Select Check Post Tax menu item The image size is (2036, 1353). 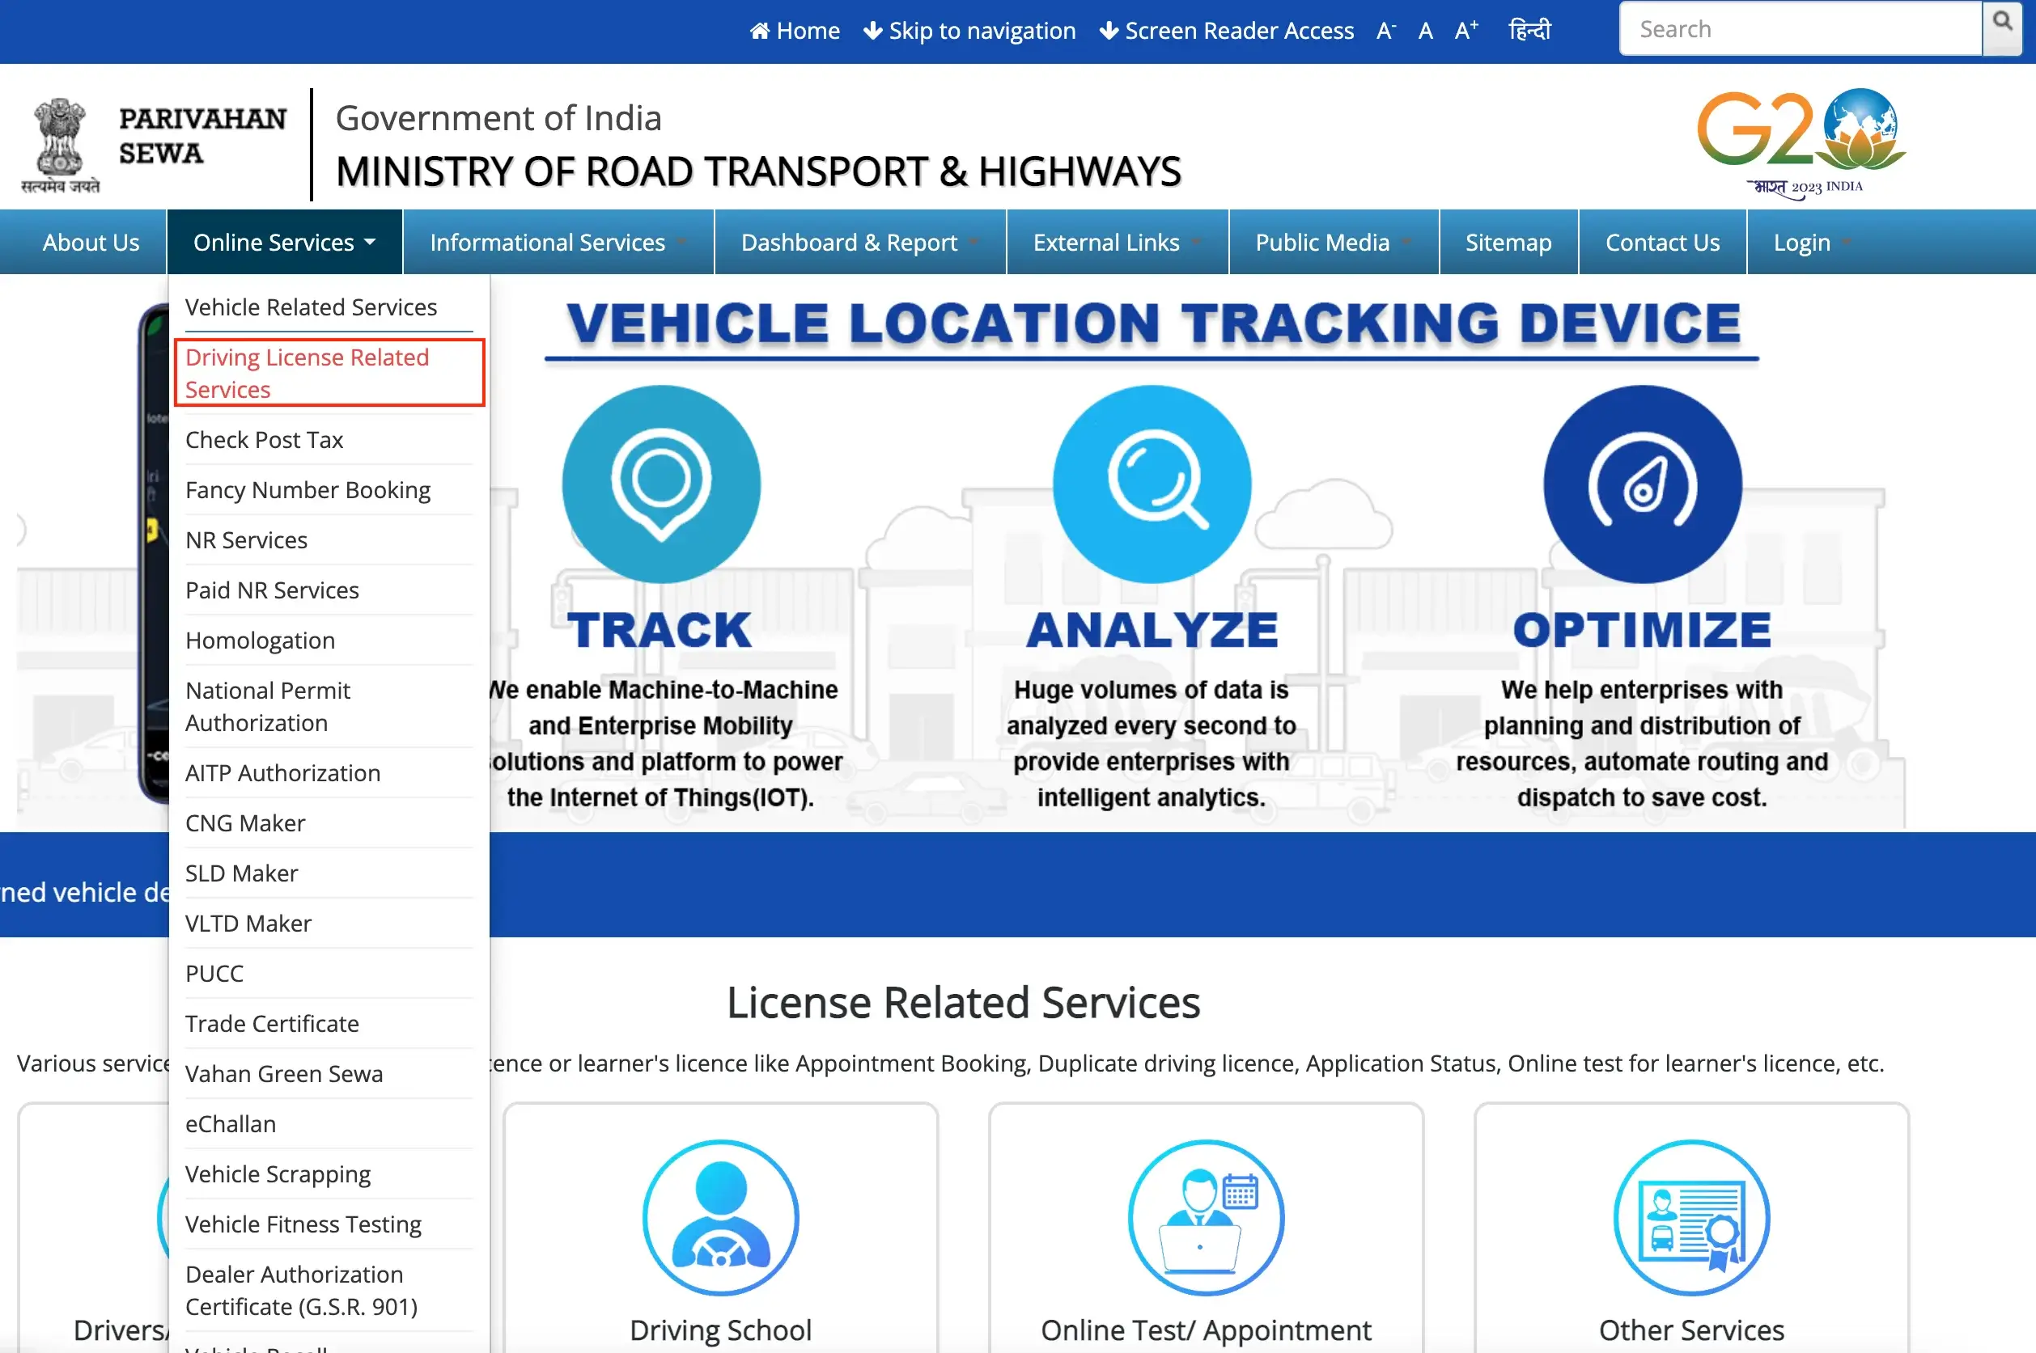click(x=329, y=439)
